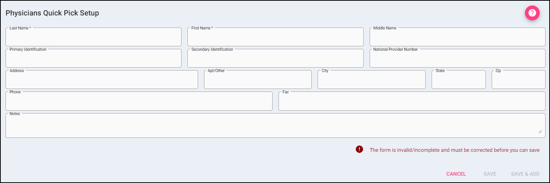Click the City field
Viewport: 550px width, 183px height.
pyautogui.click(x=371, y=80)
